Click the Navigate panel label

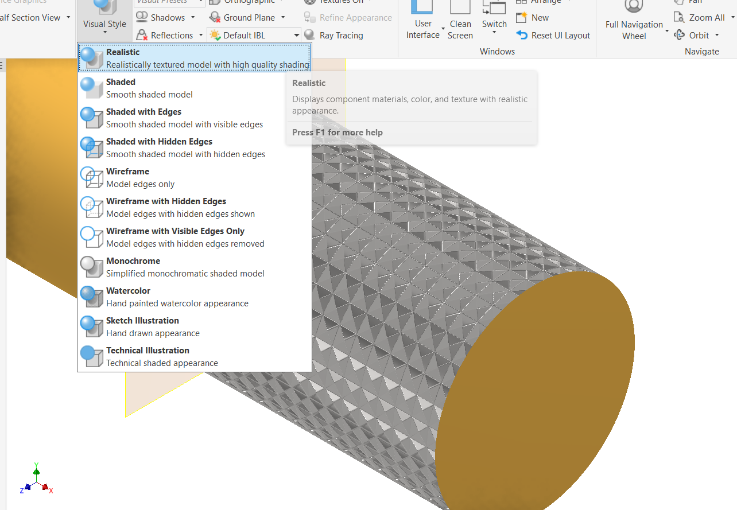click(701, 51)
